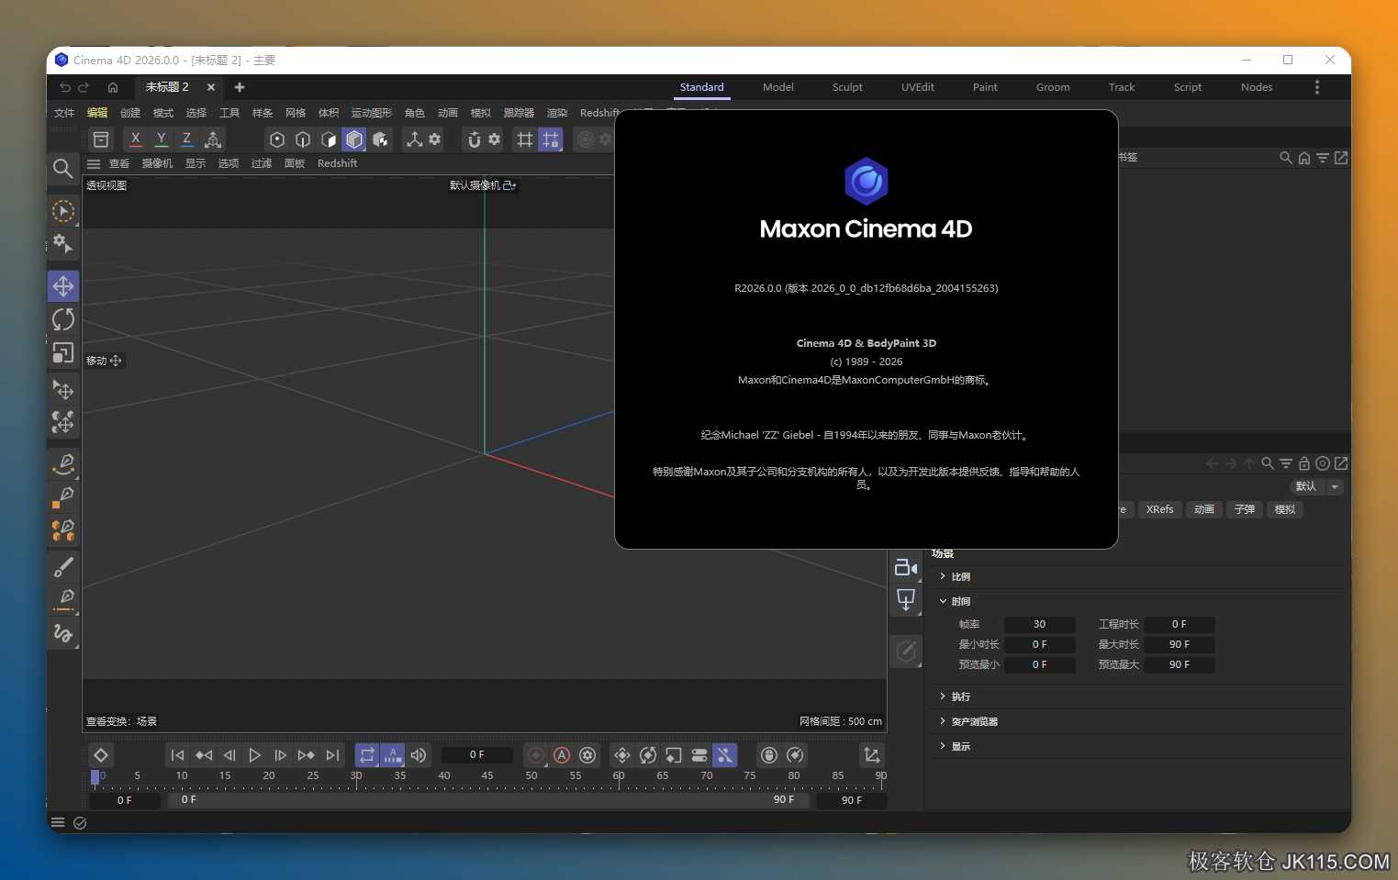Select the Polygons mode cube icon

[x=329, y=139]
